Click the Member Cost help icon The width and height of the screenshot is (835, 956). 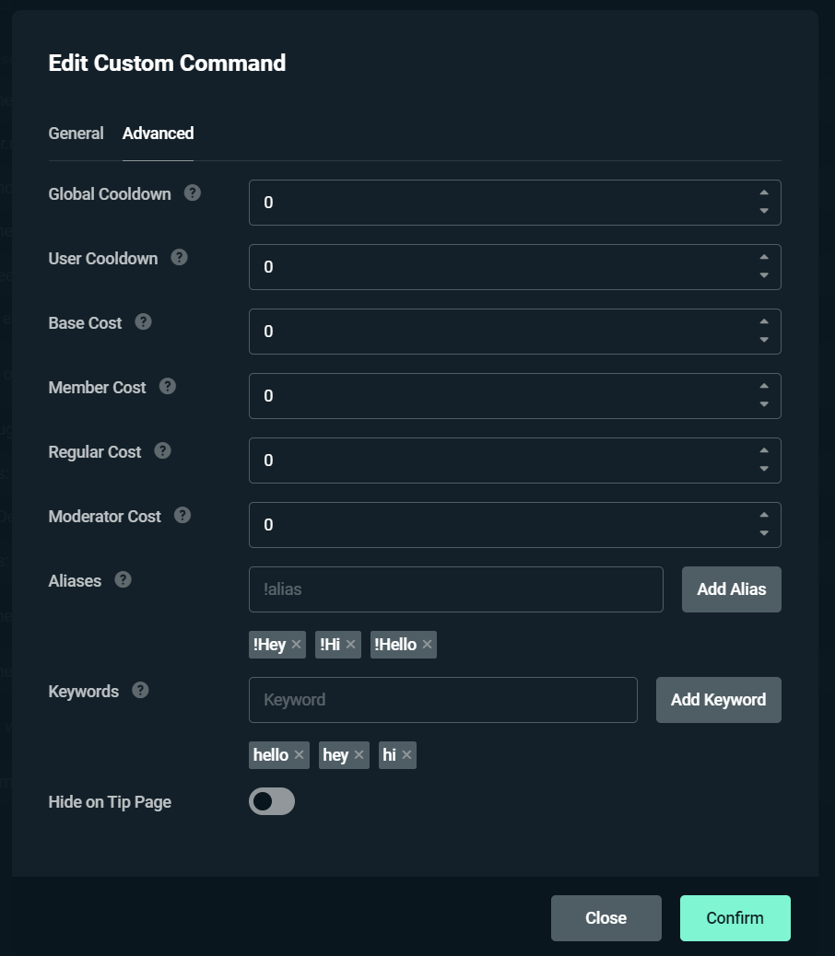(x=167, y=387)
